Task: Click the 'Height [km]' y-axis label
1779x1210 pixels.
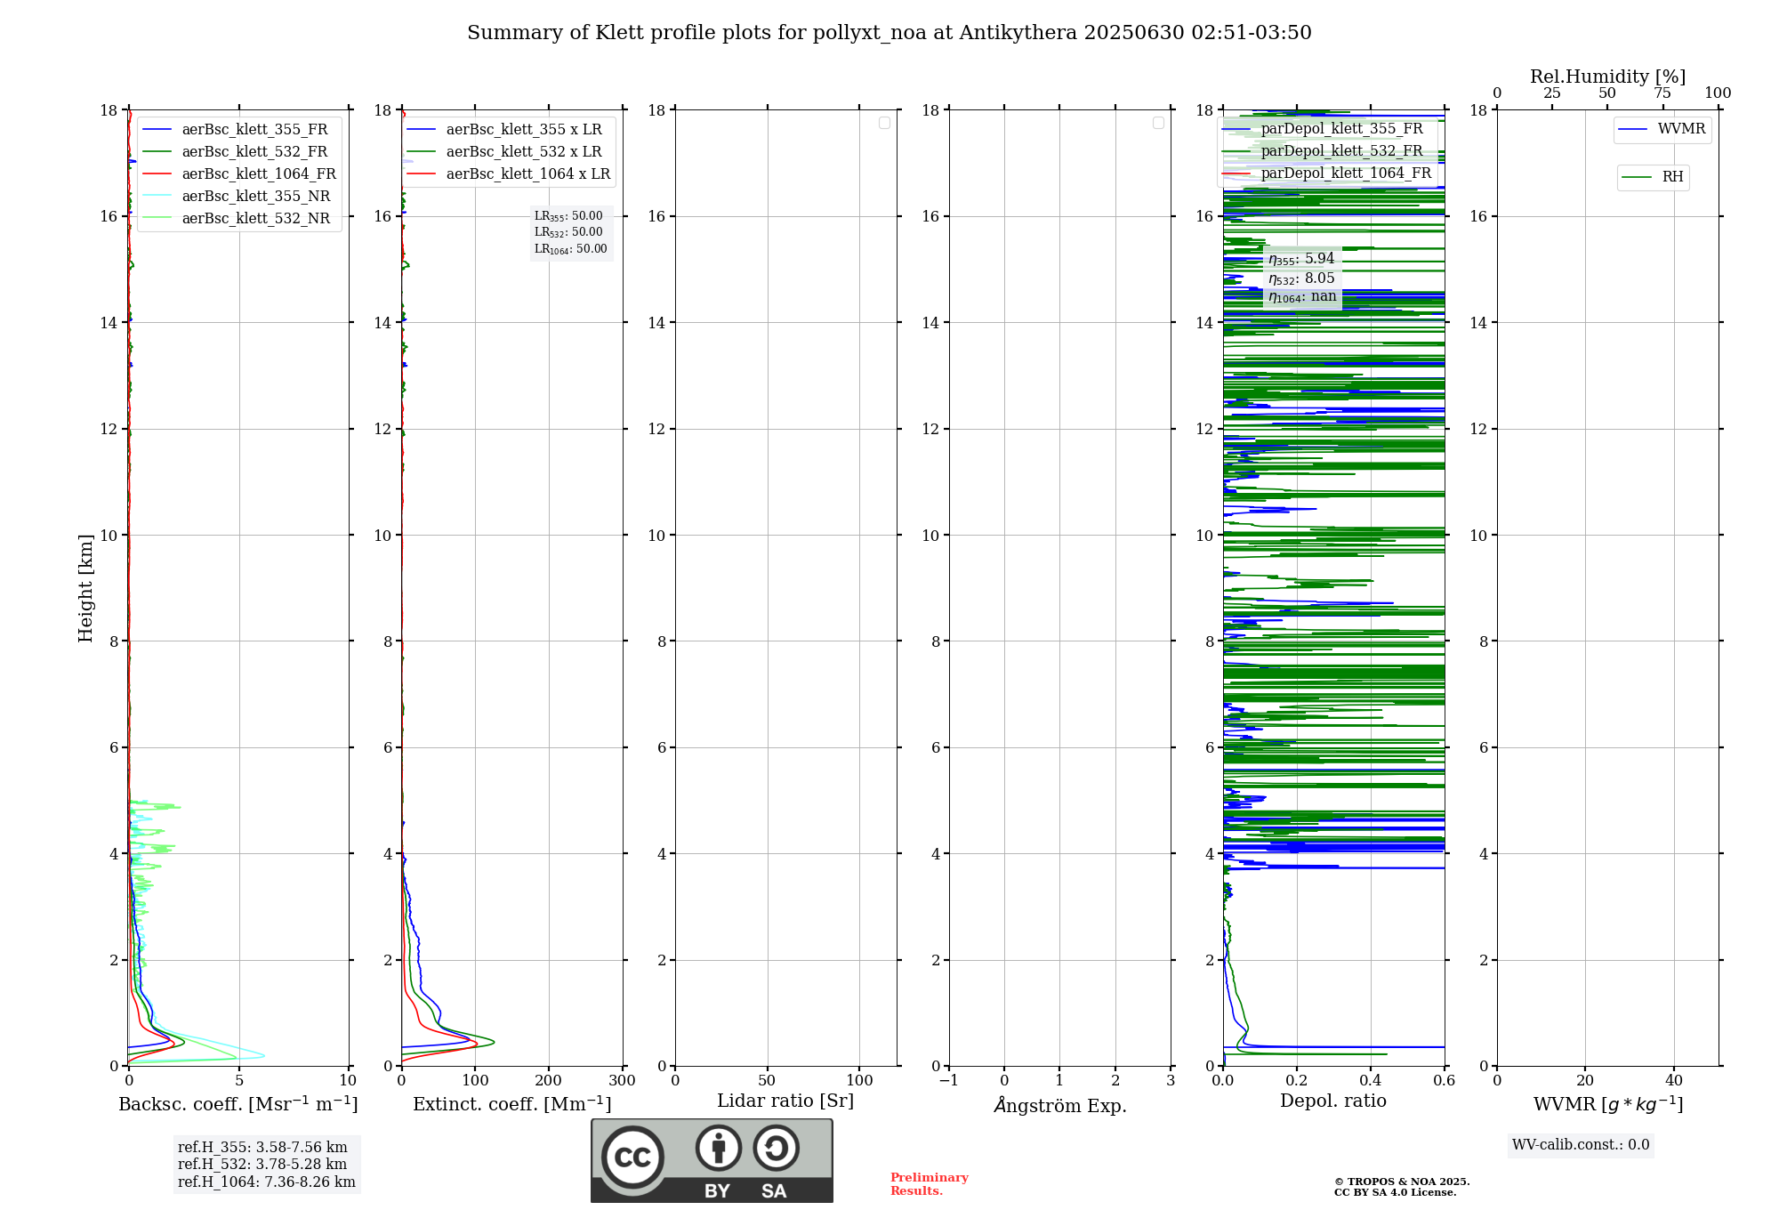Action: [x=85, y=588]
